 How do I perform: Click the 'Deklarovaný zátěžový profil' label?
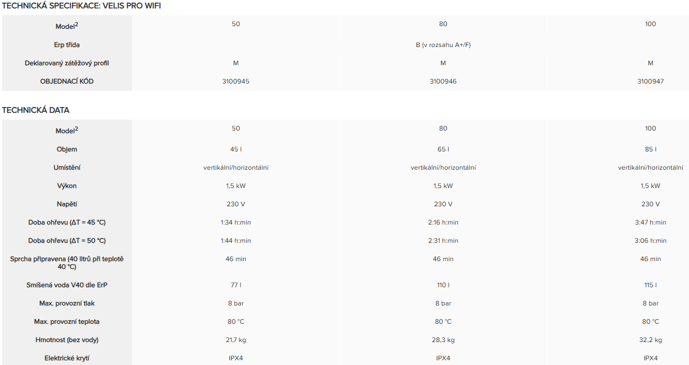point(67,63)
